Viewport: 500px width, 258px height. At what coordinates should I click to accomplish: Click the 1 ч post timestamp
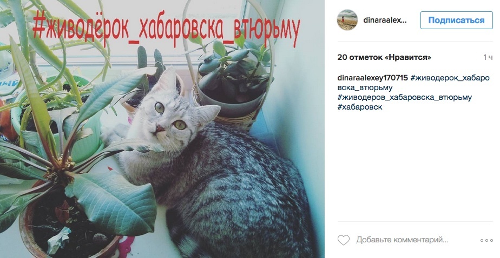tap(488, 57)
